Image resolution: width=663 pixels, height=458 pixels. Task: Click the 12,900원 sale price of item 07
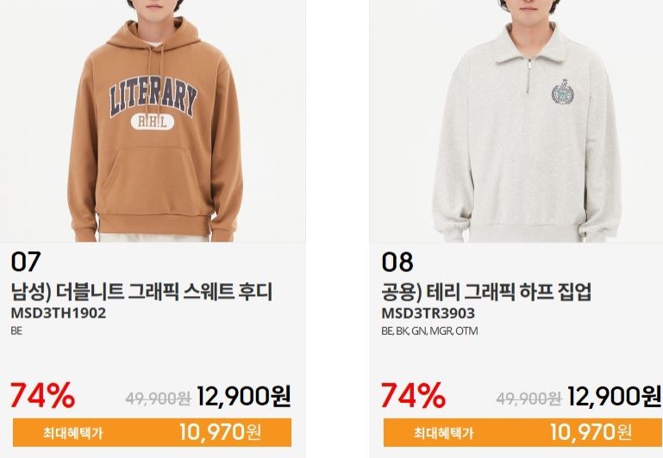click(x=244, y=396)
